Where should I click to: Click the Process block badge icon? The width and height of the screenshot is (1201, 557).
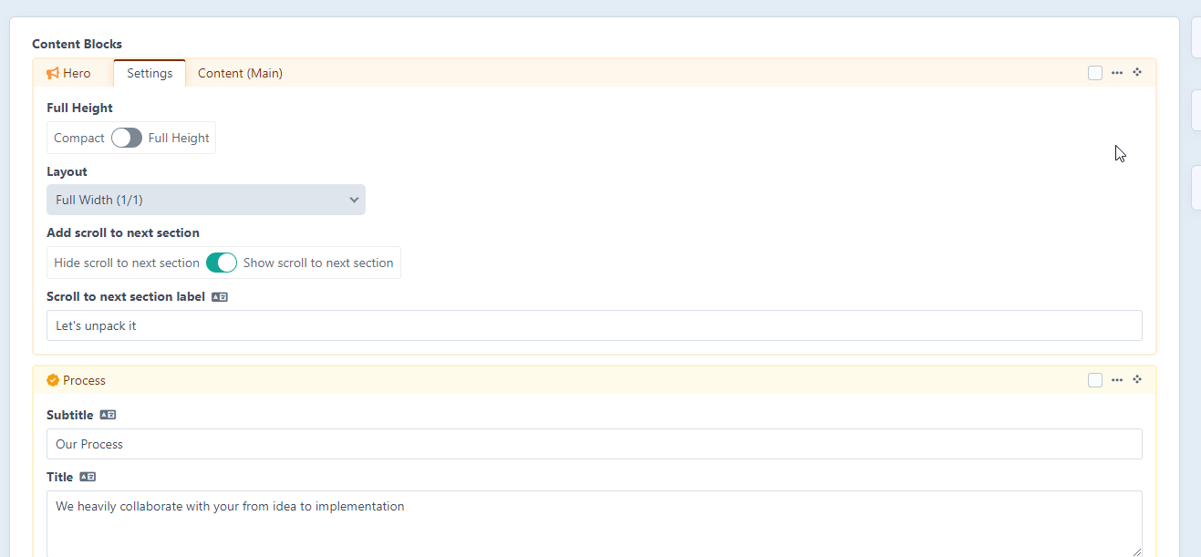(51, 380)
